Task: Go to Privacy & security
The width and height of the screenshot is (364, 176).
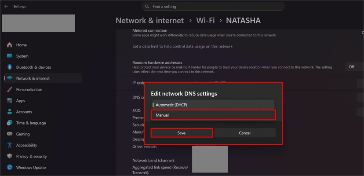Action: pyautogui.click(x=43, y=157)
